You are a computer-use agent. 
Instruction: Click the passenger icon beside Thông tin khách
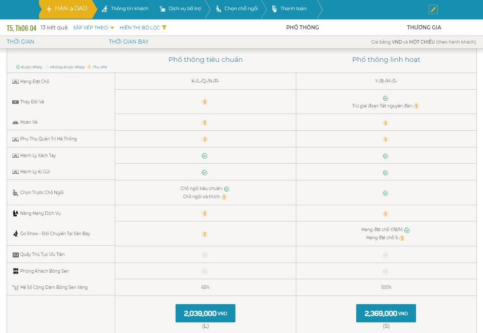tap(105, 9)
